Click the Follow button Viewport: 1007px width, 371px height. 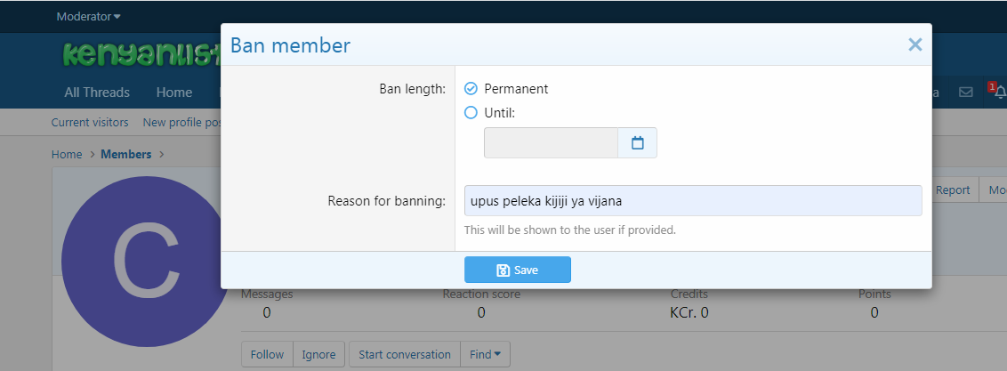[x=267, y=354]
